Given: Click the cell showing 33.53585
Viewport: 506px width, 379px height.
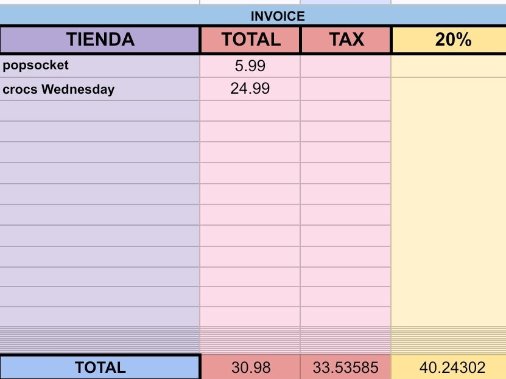Looking at the screenshot, I should click(346, 367).
